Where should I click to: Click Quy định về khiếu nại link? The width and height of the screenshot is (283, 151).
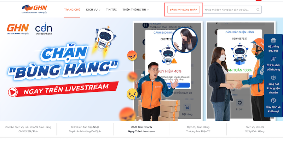273,109
